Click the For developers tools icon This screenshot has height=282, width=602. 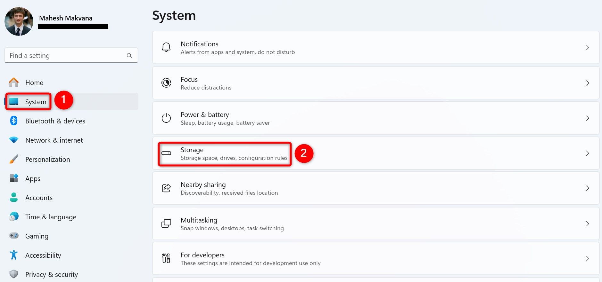[x=166, y=258]
